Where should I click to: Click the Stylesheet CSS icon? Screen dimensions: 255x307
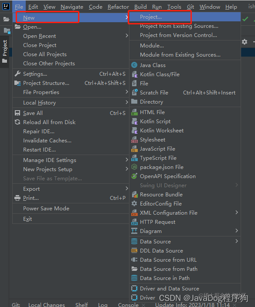point(134,140)
